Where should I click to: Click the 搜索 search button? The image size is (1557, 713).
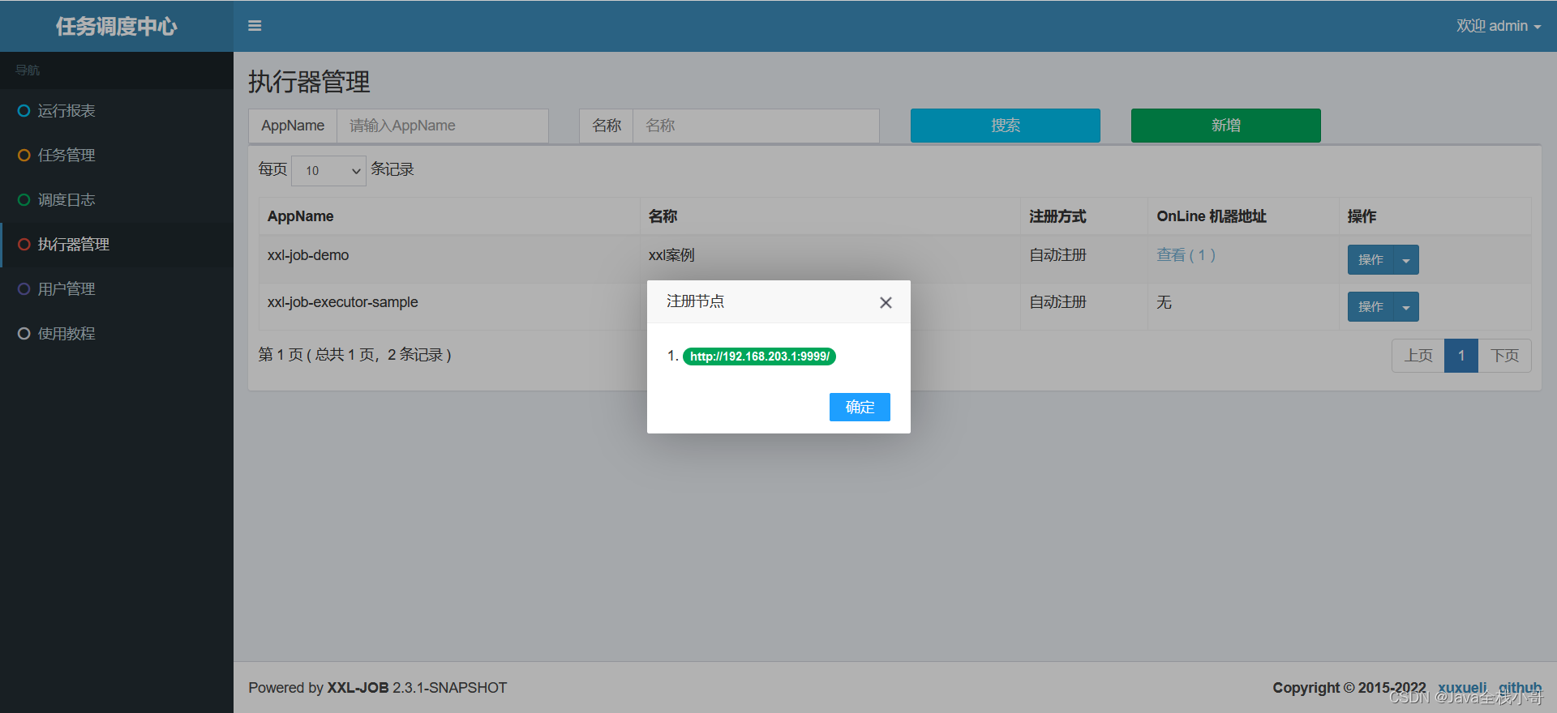point(1006,126)
